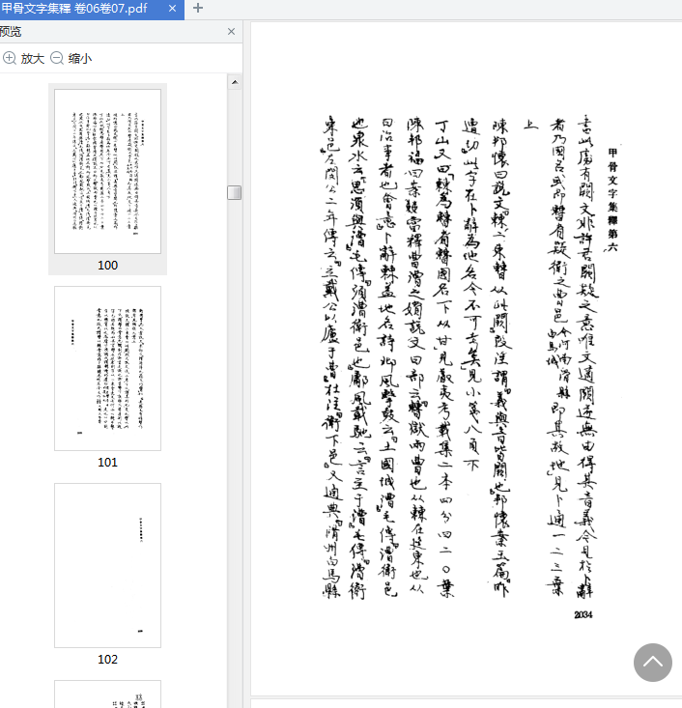This screenshot has height=708, width=682.
Task: Select page 102 thumbnail
Action: pos(107,565)
